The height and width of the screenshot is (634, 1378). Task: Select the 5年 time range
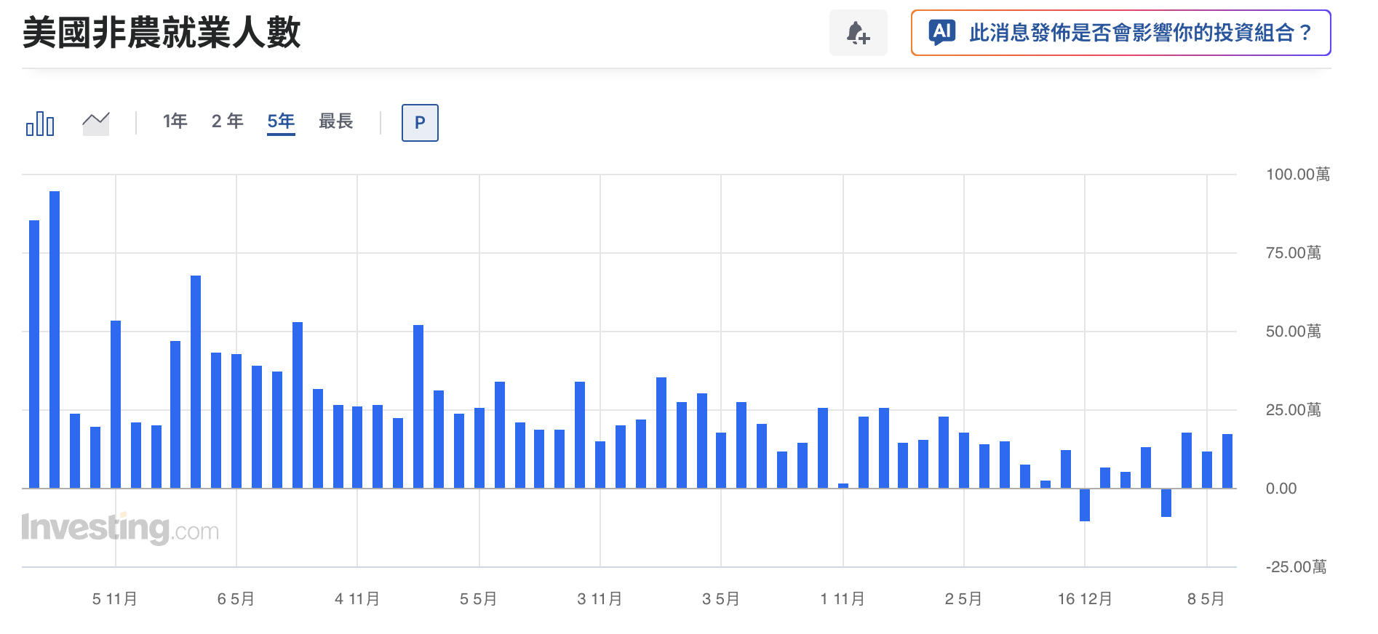click(x=281, y=121)
